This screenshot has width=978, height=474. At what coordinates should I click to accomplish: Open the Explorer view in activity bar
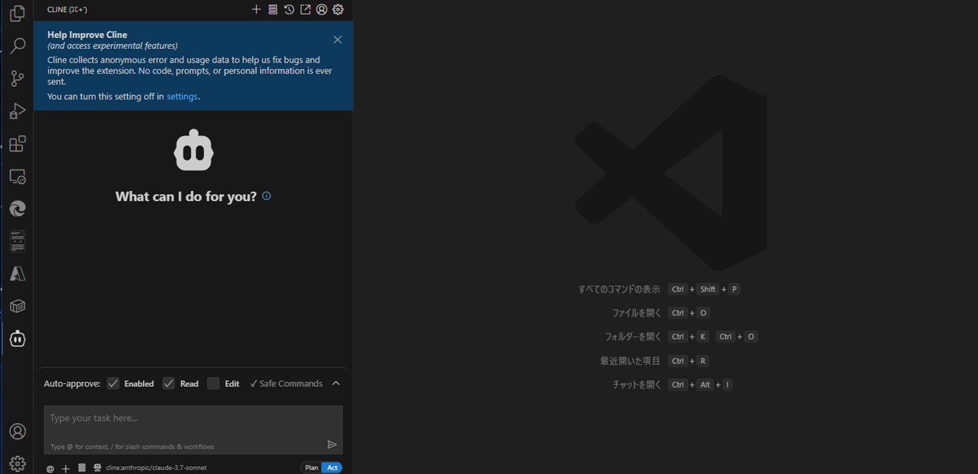pyautogui.click(x=18, y=14)
